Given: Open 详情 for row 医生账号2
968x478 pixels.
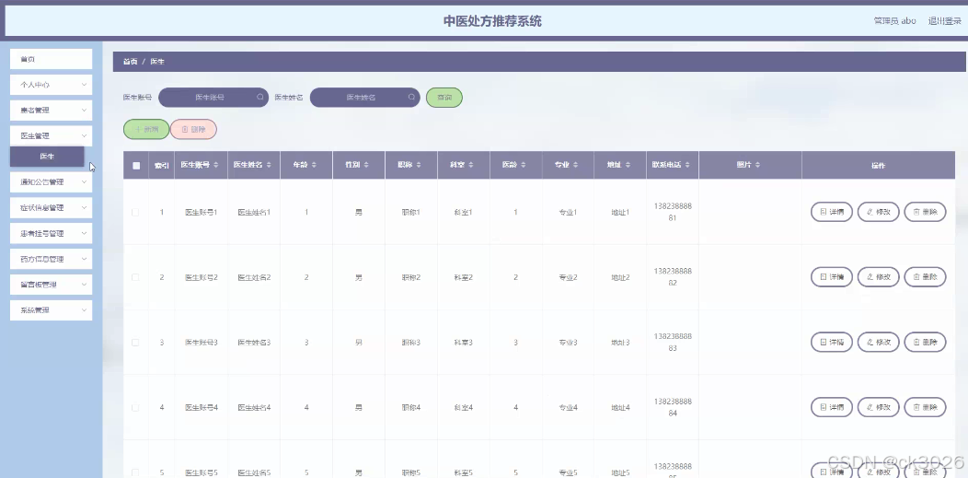Looking at the screenshot, I should tap(832, 277).
